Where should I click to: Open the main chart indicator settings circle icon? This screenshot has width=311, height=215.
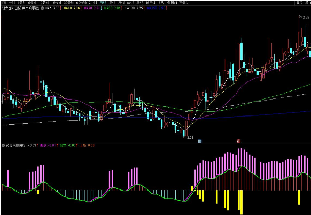tap(42, 9)
